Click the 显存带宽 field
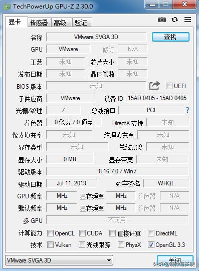The height and width of the screenshot is (271, 199). [x=162, y=159]
